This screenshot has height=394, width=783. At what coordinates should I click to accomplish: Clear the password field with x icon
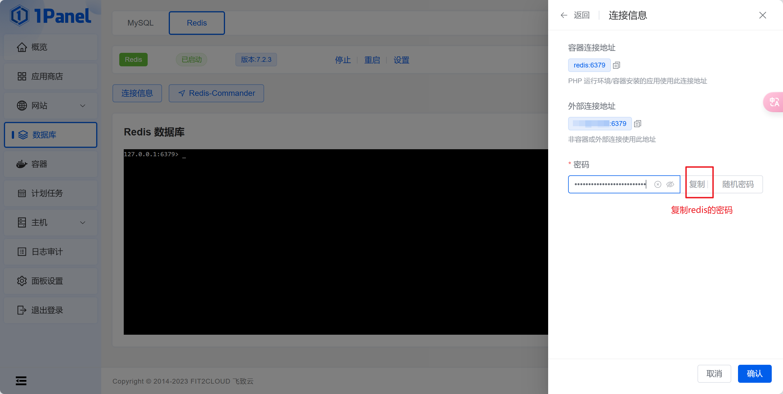pos(658,184)
